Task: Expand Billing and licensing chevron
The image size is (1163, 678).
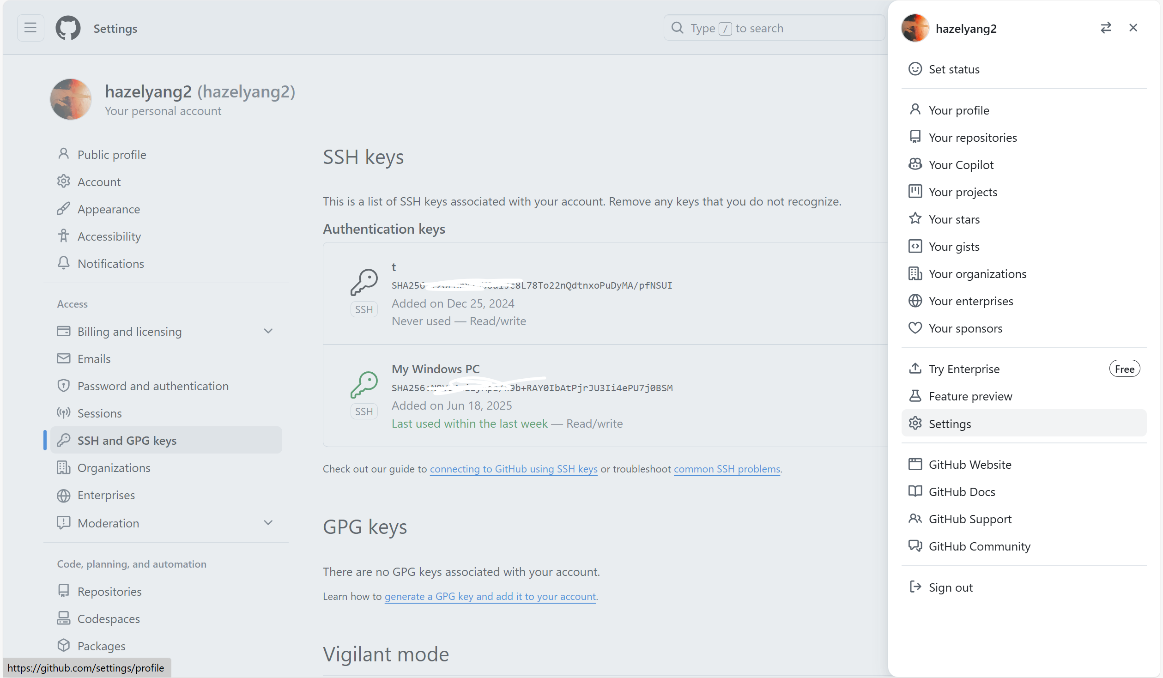Action: coord(268,331)
